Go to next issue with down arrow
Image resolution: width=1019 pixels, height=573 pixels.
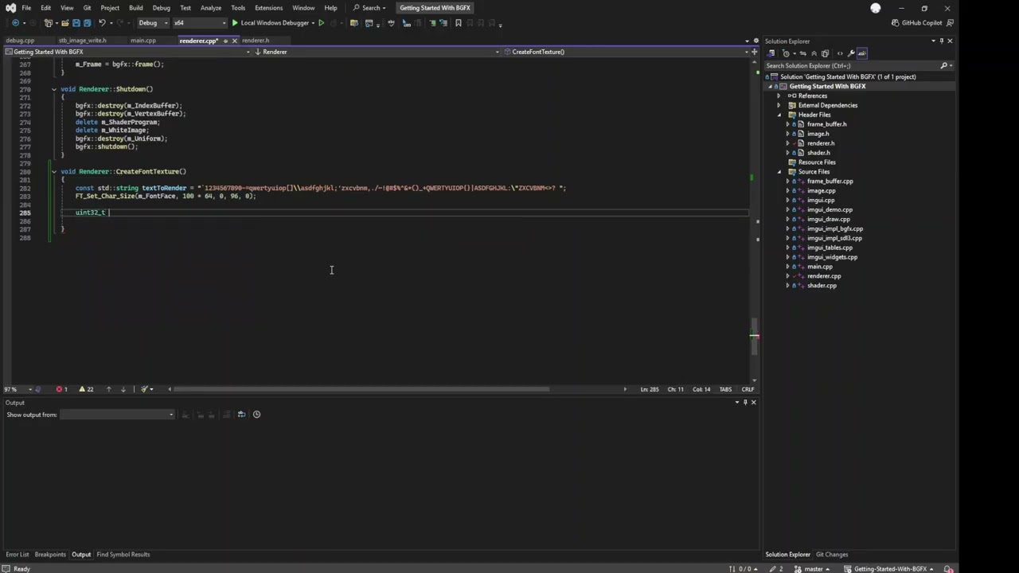tap(123, 389)
